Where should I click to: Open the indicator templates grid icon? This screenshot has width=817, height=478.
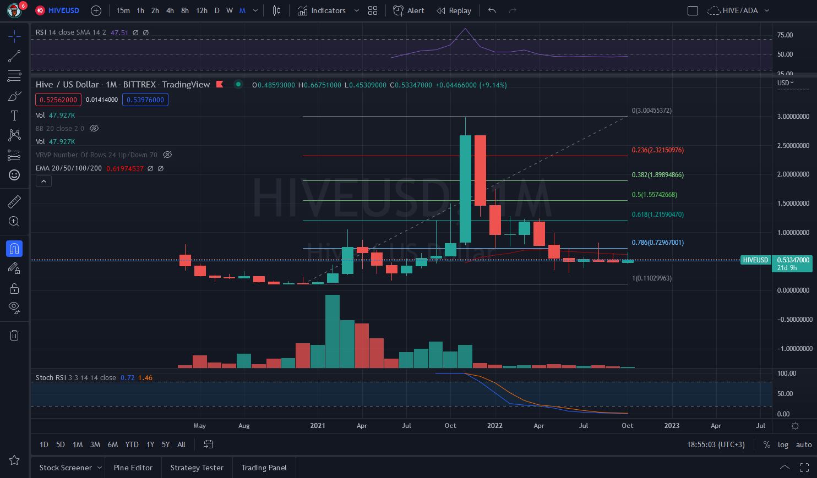coord(373,10)
